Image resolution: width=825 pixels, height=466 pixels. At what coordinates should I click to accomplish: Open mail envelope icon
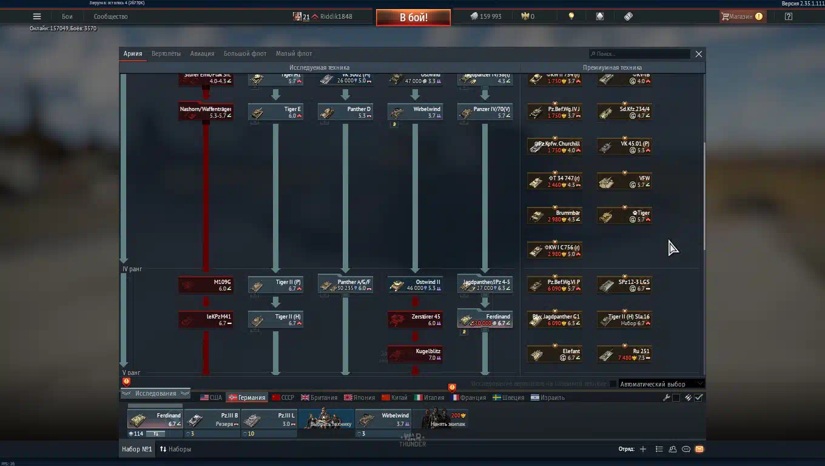click(699, 449)
